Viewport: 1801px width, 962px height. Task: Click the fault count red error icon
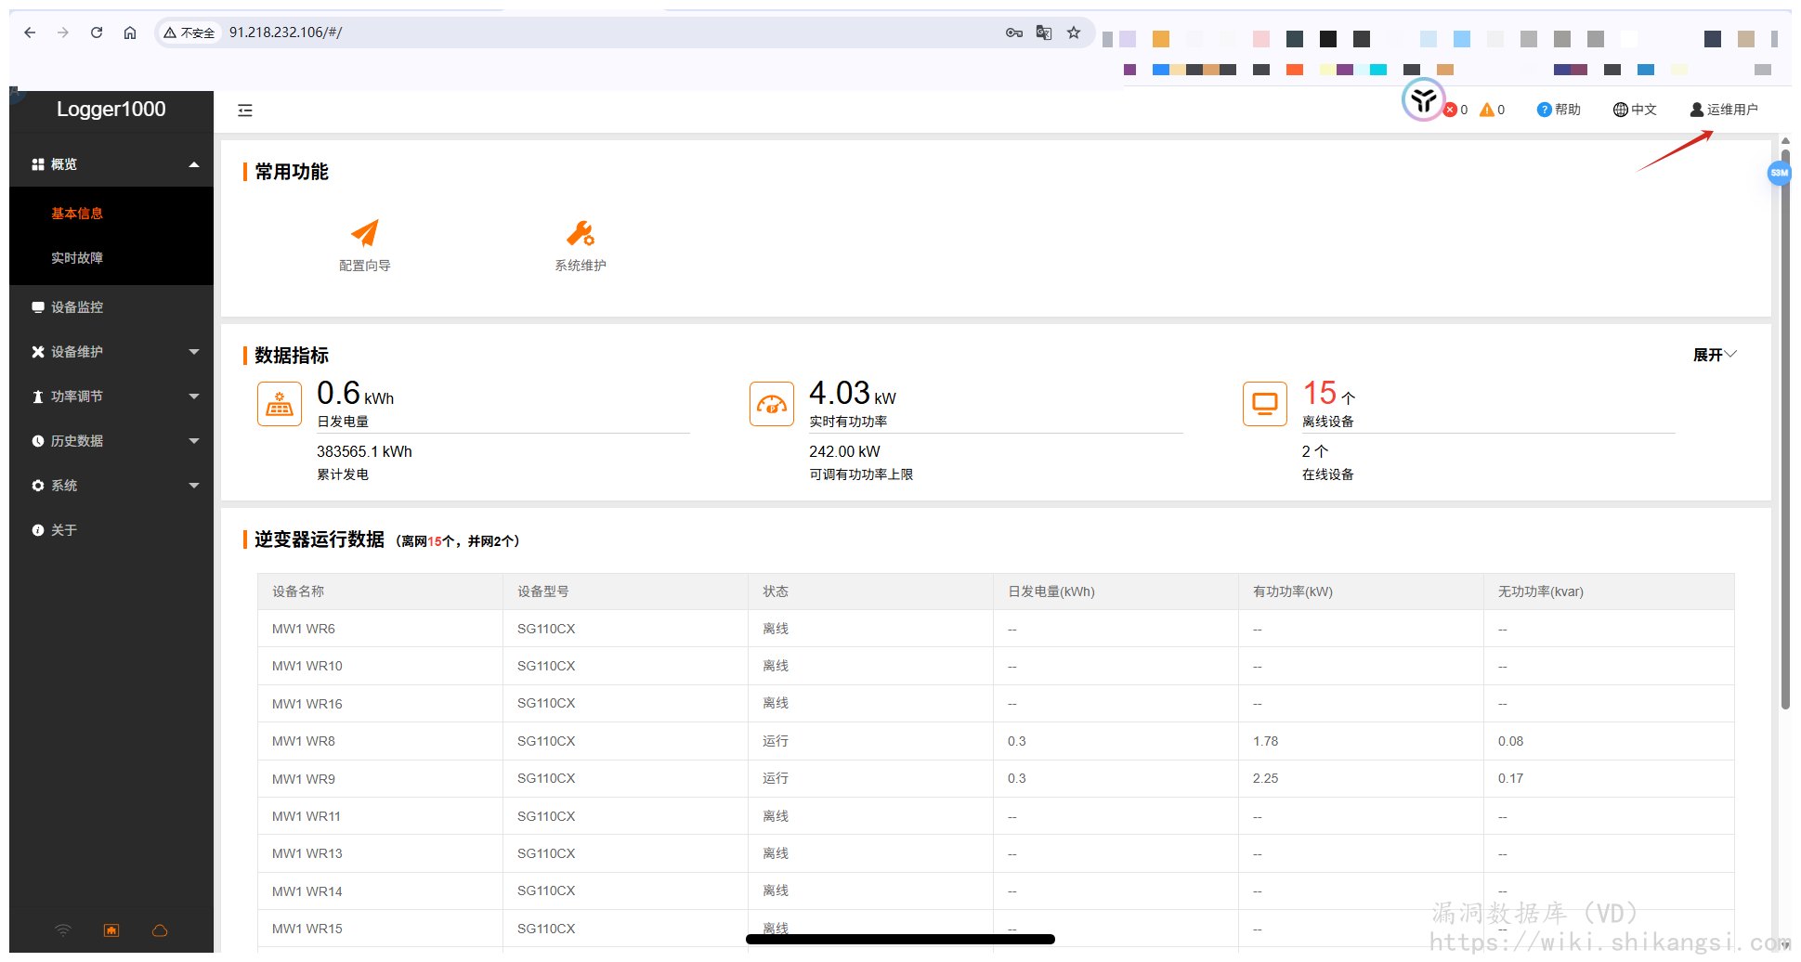[1450, 110]
